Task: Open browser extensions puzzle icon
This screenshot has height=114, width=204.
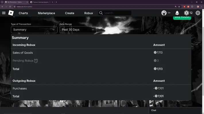Action: pyautogui.click(x=192, y=7)
